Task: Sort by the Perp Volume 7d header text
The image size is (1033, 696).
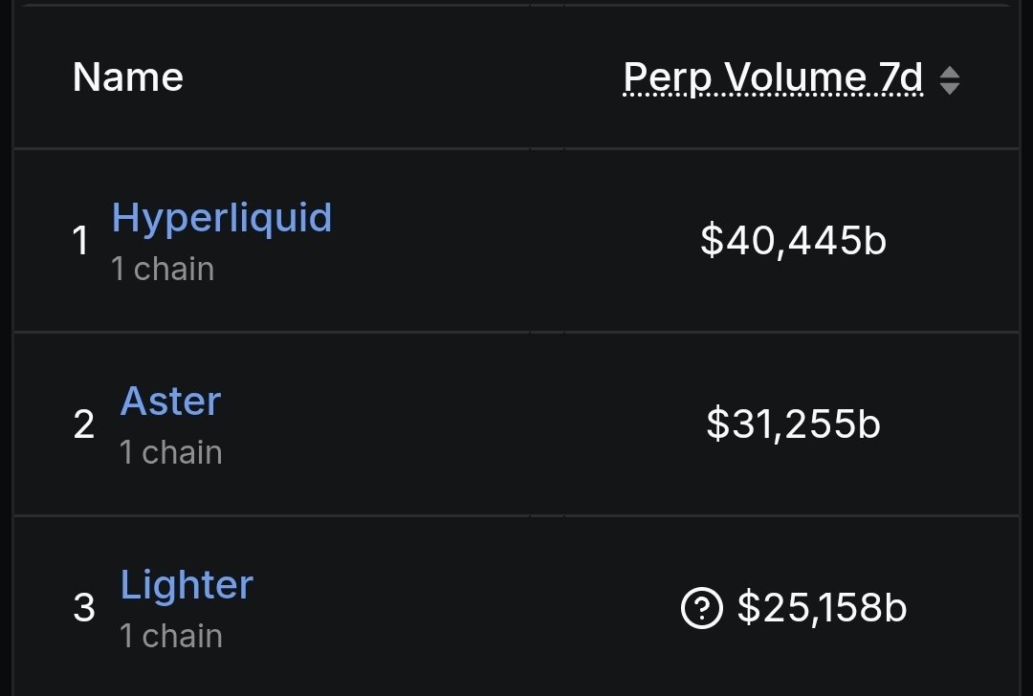Action: click(773, 77)
